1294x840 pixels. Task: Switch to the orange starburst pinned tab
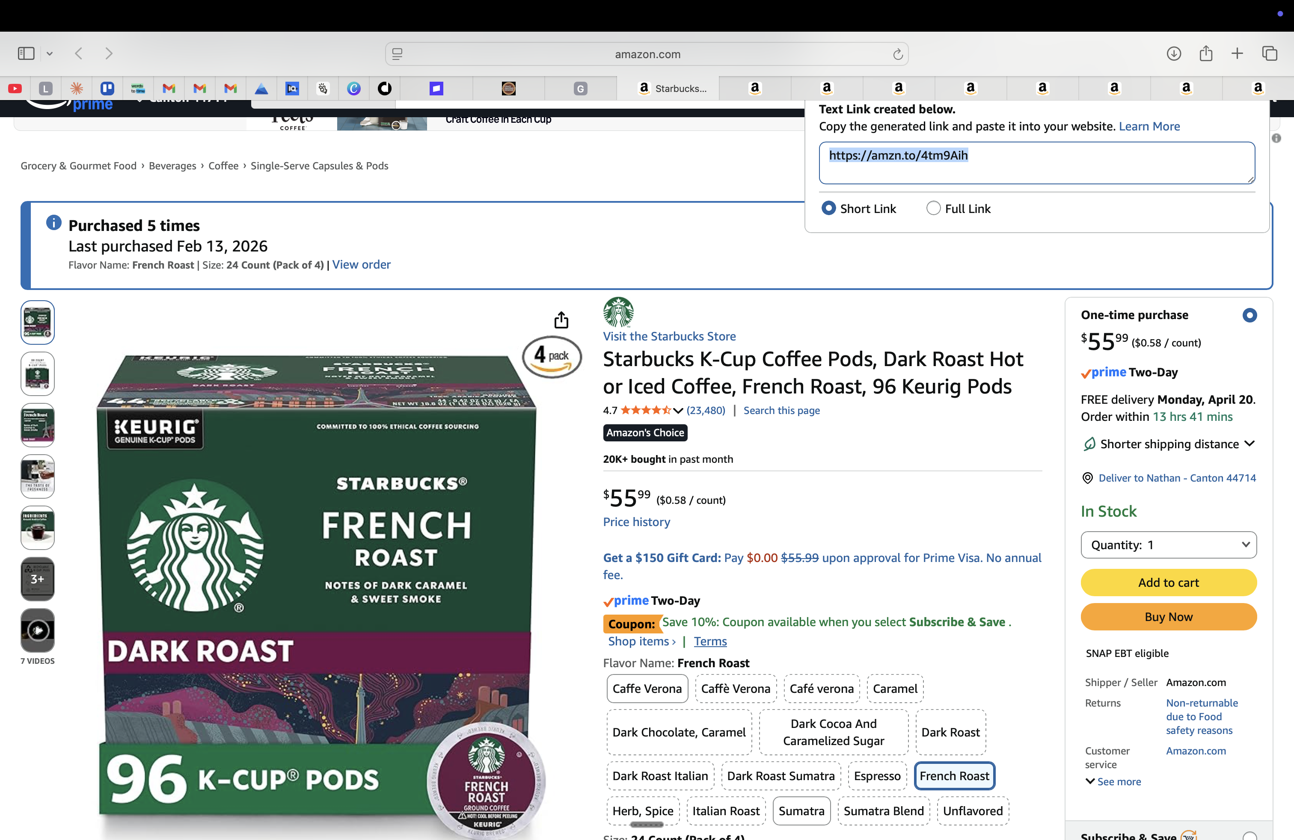pos(77,88)
